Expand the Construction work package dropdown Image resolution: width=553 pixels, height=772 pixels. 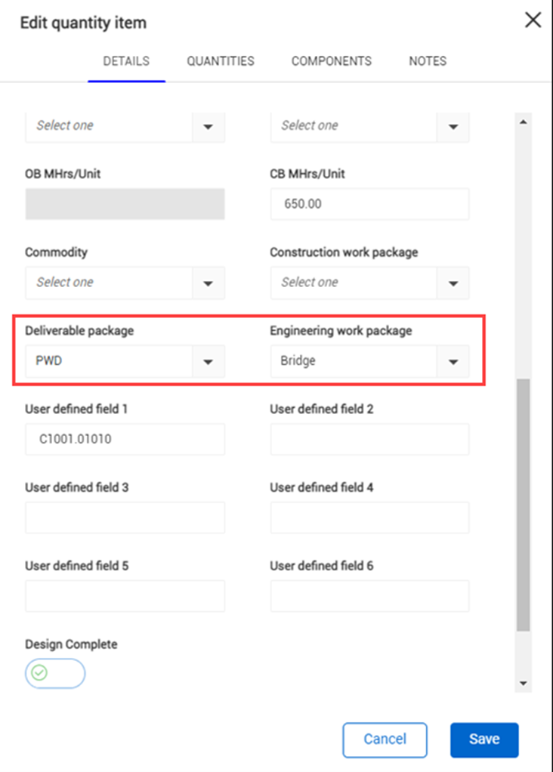point(453,283)
